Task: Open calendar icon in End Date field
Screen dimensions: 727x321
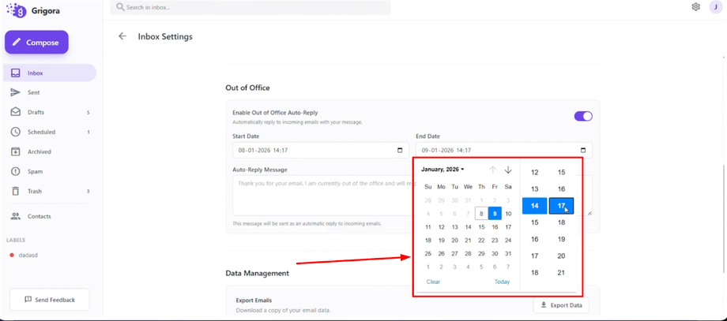Action: (x=583, y=151)
